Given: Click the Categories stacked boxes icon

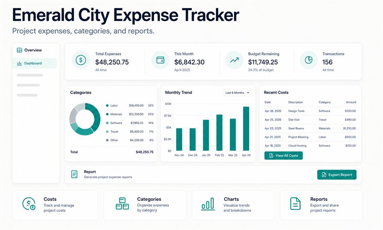Looking at the screenshot, I should coord(122,204).
